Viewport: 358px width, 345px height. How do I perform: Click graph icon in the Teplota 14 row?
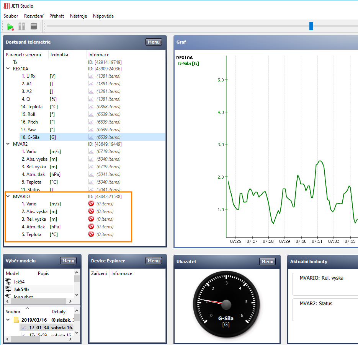(91, 107)
